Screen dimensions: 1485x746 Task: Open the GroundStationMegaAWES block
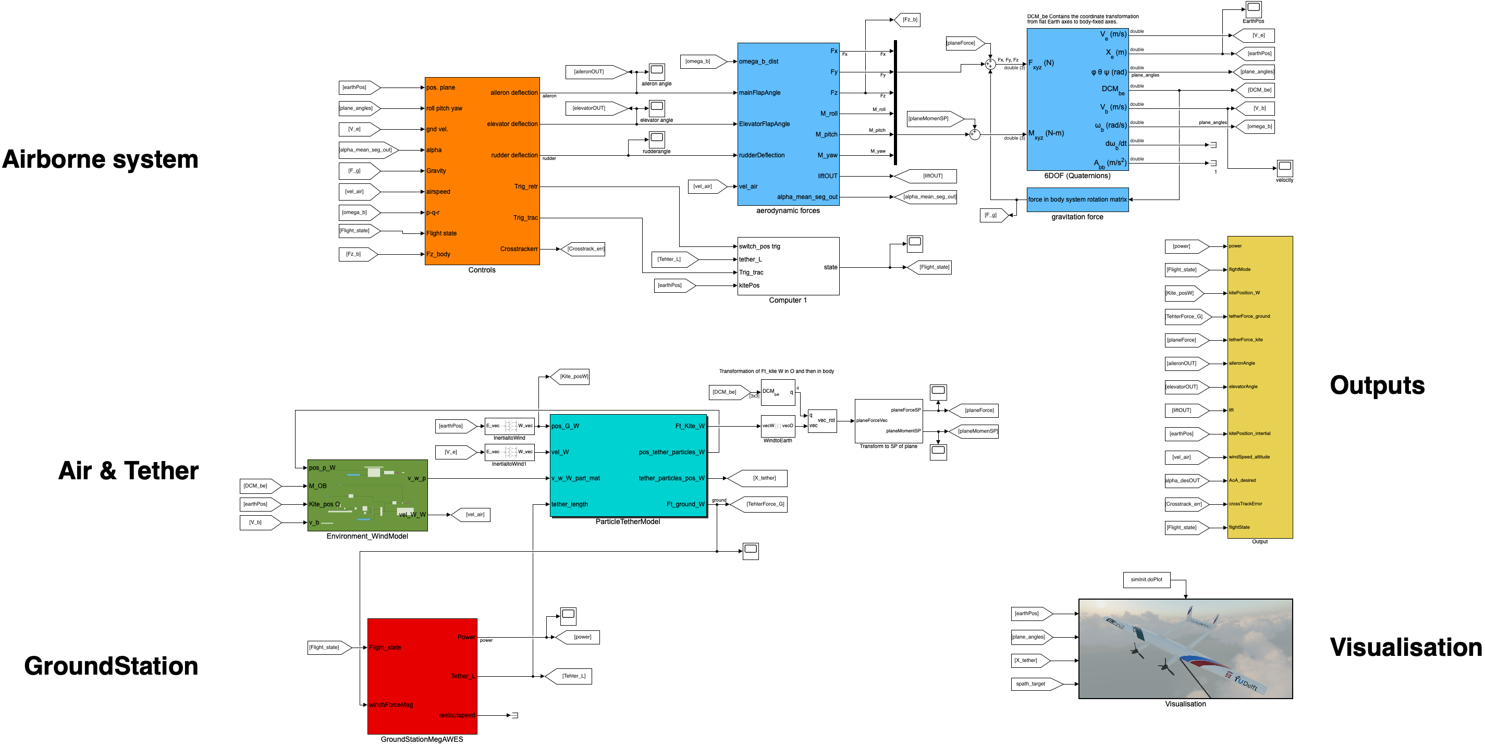tap(421, 676)
